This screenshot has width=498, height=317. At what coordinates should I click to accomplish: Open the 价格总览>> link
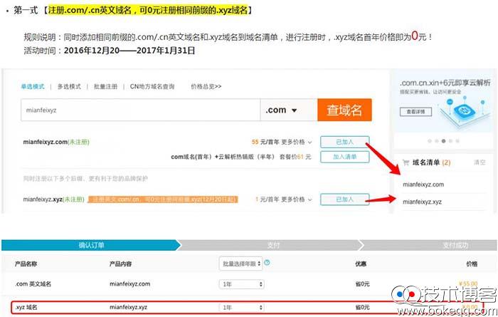click(206, 87)
